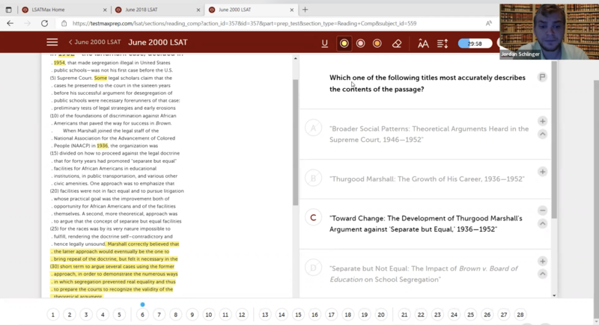Image resolution: width=599 pixels, height=325 pixels.
Task: Collapse answer choice D with chevron
Action: [542, 275]
